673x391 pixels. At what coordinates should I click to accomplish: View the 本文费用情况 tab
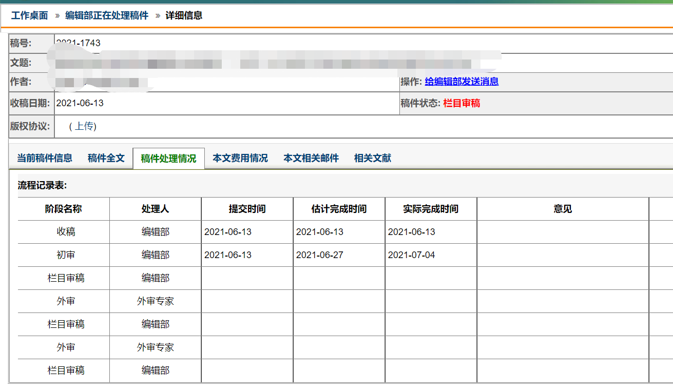[240, 158]
